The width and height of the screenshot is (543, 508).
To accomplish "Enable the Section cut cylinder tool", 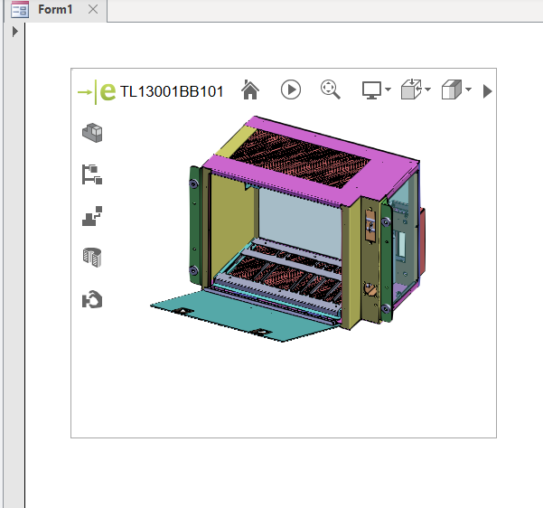I will pos(92,258).
